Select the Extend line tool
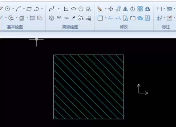The width and height of the screenshot is (176, 127). tap(118, 18)
